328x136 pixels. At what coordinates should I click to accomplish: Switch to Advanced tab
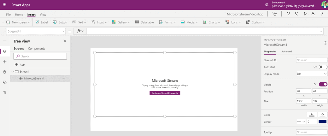pos(287,51)
